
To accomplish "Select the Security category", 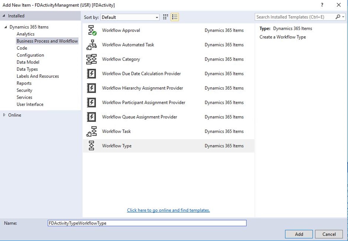I will [24, 90].
